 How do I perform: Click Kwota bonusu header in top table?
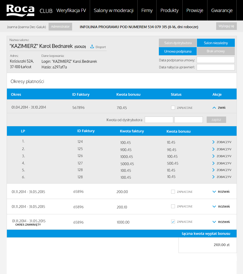(x=128, y=94)
